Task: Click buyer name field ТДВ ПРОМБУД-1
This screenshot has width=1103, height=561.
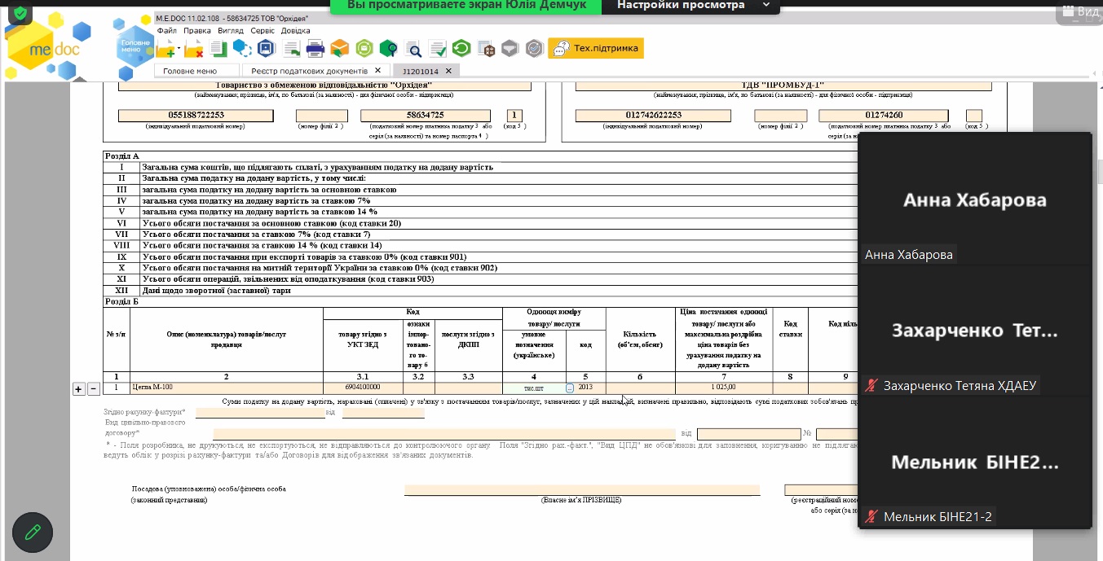Action: coord(783,85)
